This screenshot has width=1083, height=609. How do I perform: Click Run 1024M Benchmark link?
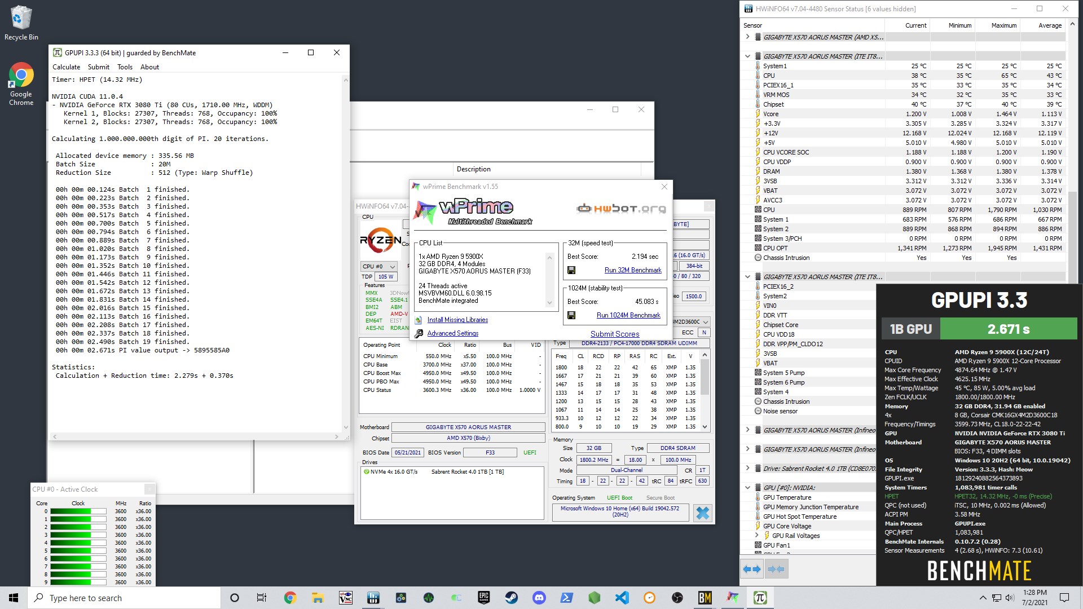pos(628,315)
